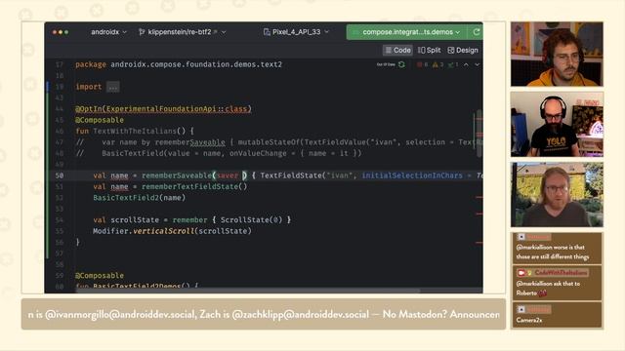Click the 'Camera2x' chat message

coord(529,320)
